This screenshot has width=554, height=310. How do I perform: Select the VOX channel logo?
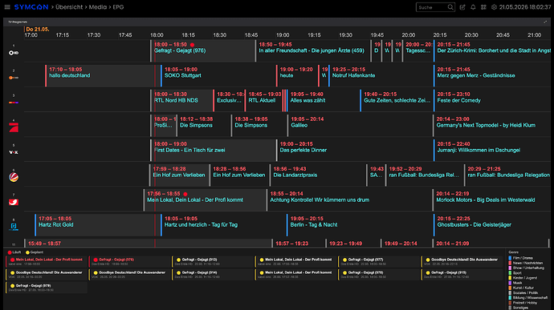pyautogui.click(x=14, y=152)
